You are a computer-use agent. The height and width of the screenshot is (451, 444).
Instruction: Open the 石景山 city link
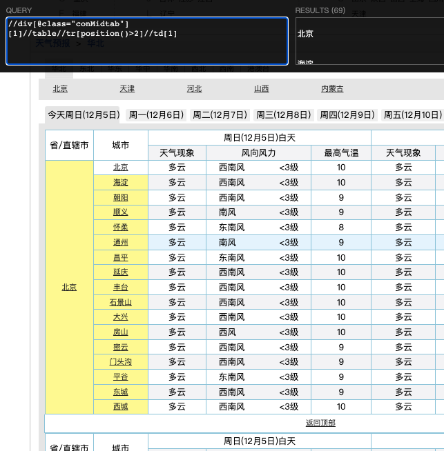point(121,302)
